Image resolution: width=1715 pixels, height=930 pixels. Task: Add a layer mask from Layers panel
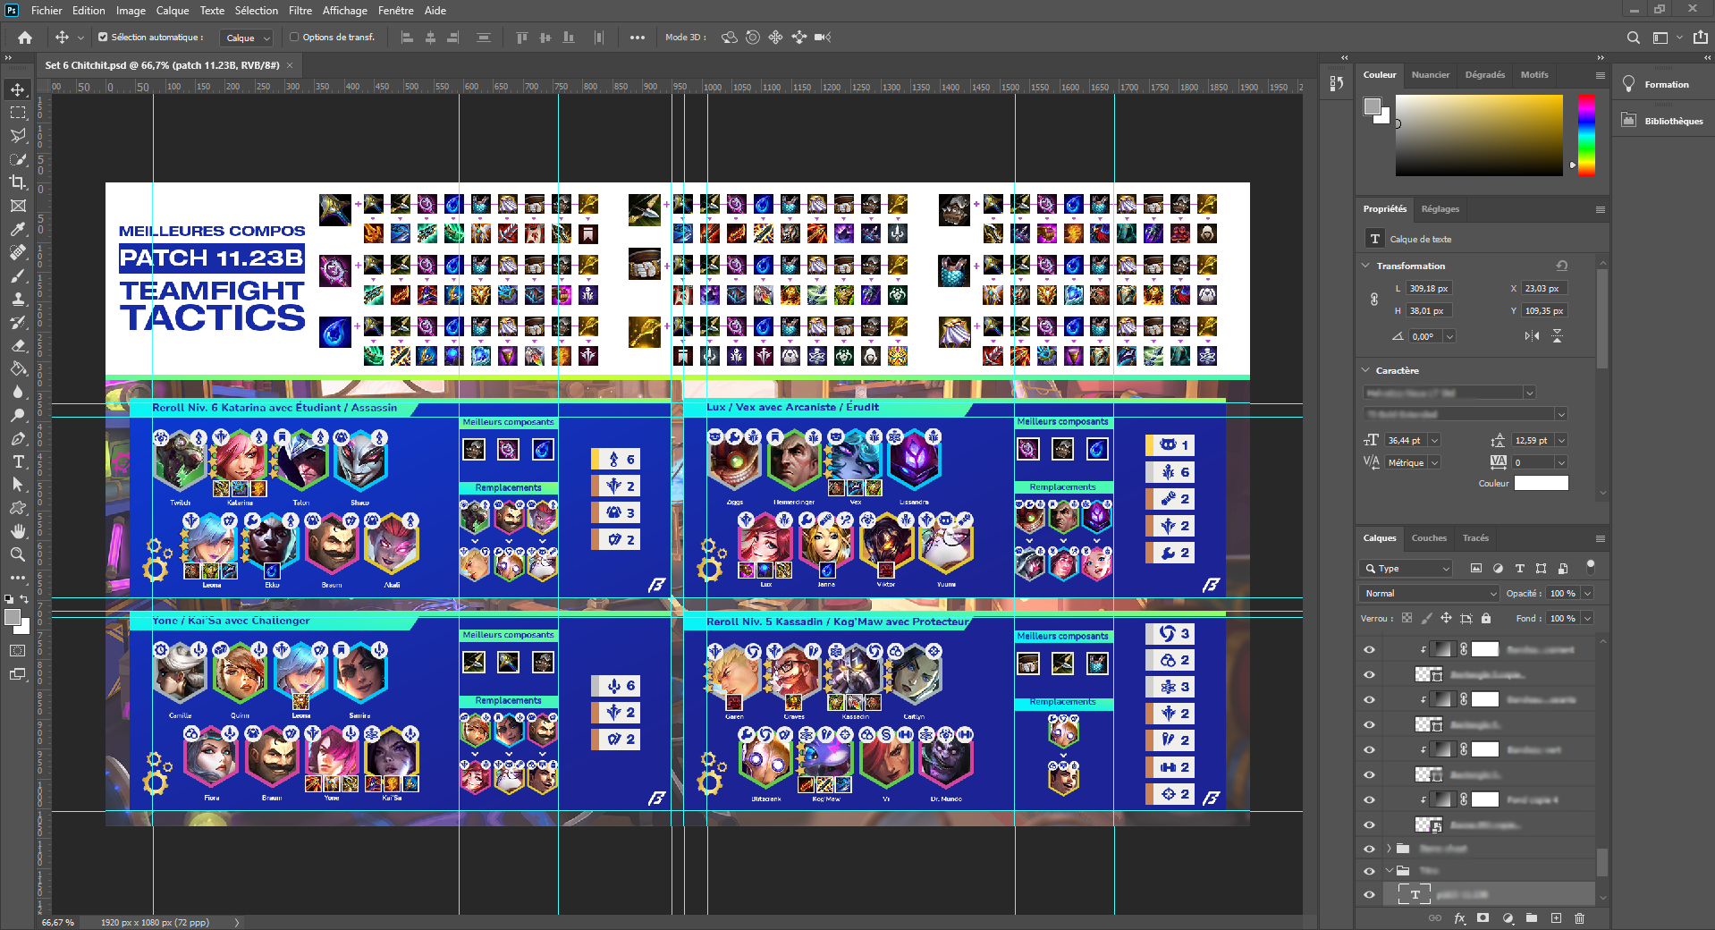1483,917
